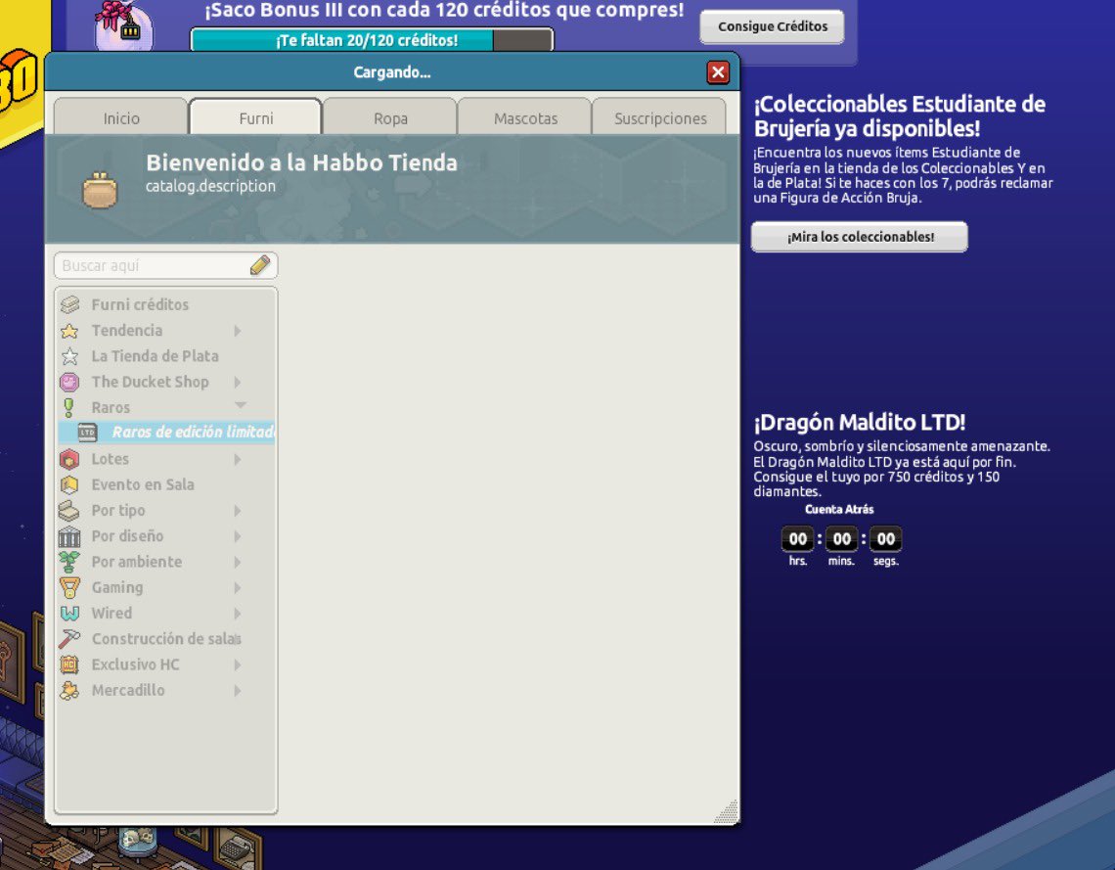Expand the Mercadillo category arrow
1115x870 pixels.
[x=238, y=690]
